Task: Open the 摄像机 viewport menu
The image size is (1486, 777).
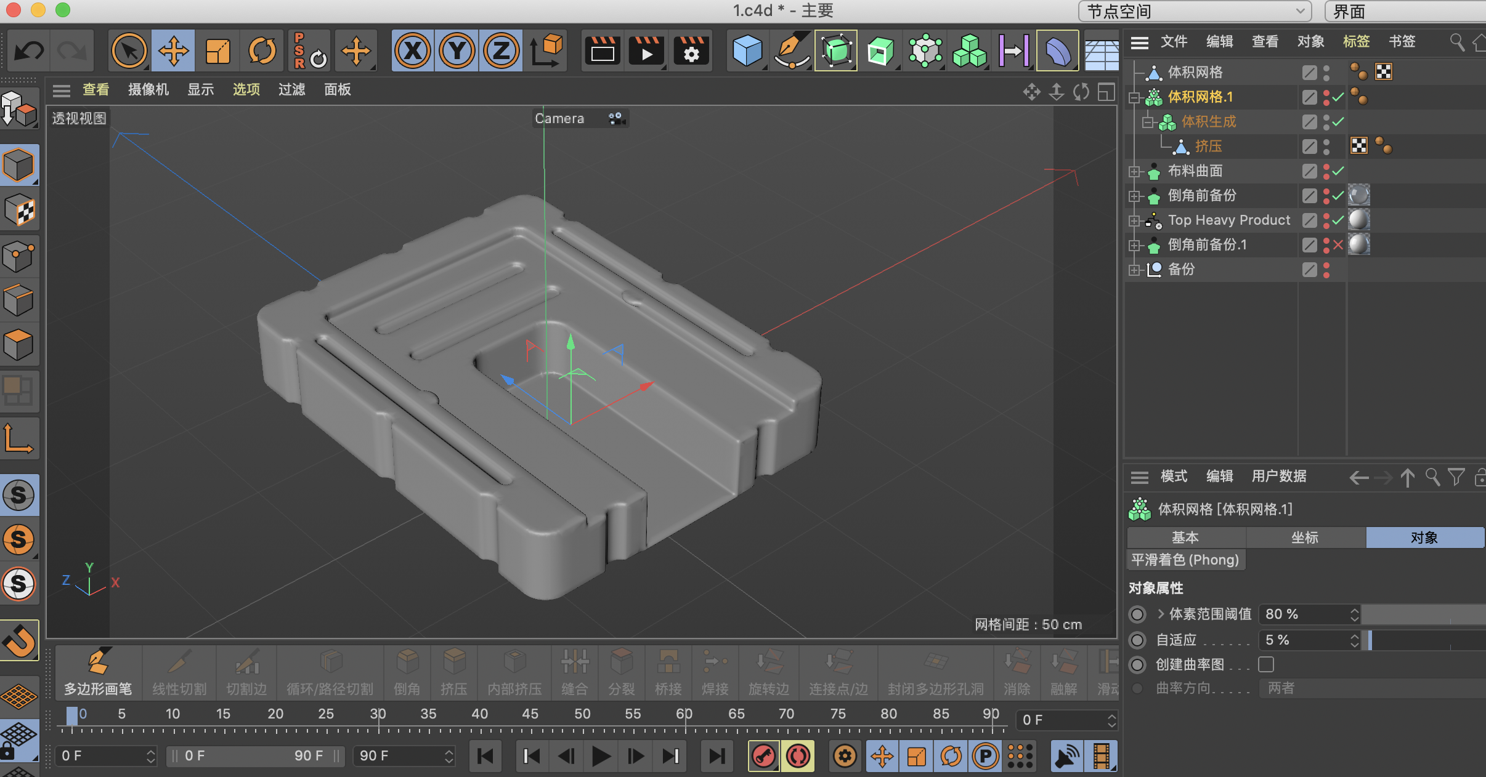Action: point(148,90)
